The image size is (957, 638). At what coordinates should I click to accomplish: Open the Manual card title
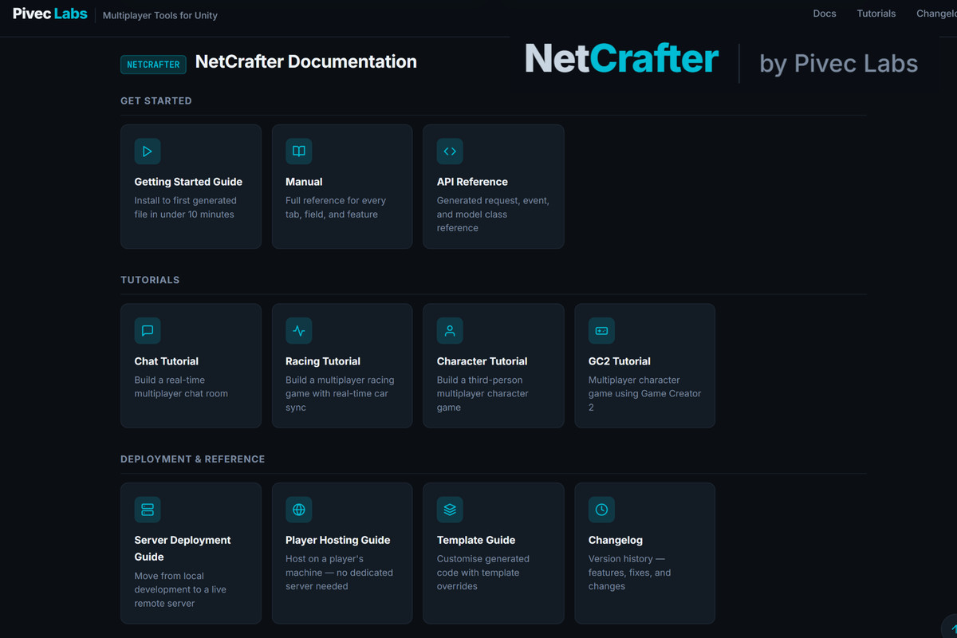tap(304, 182)
